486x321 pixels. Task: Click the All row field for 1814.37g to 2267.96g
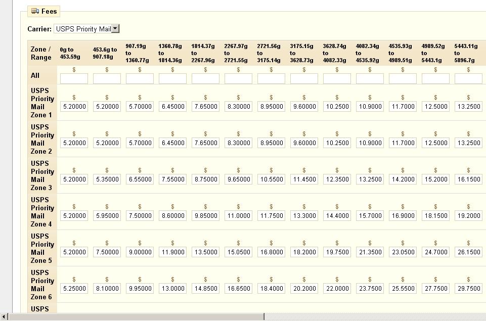tap(205, 79)
